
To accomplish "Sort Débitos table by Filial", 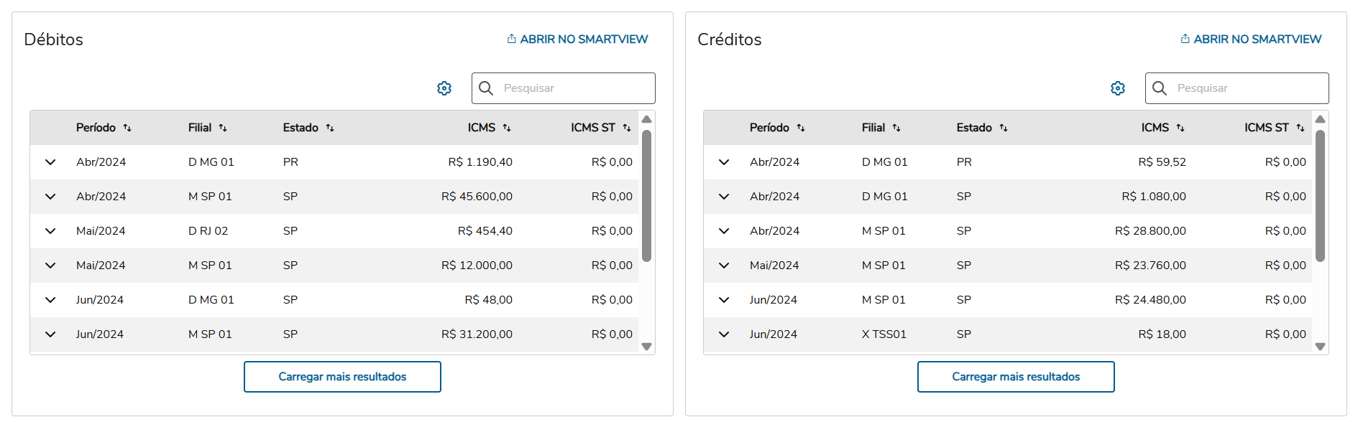I will 223,128.
